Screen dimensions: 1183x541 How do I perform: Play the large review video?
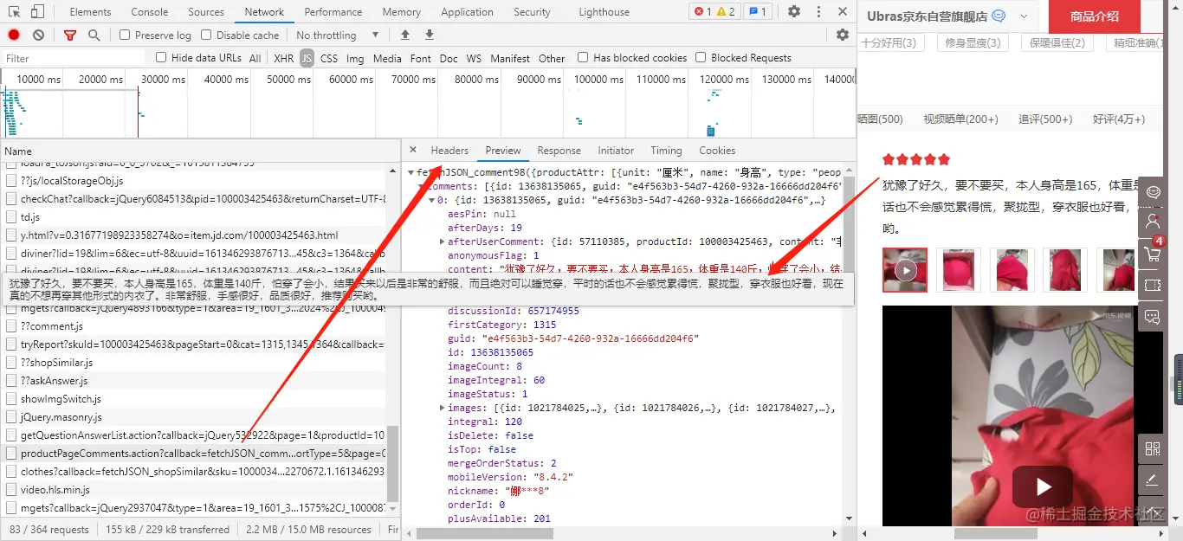pos(1043,486)
